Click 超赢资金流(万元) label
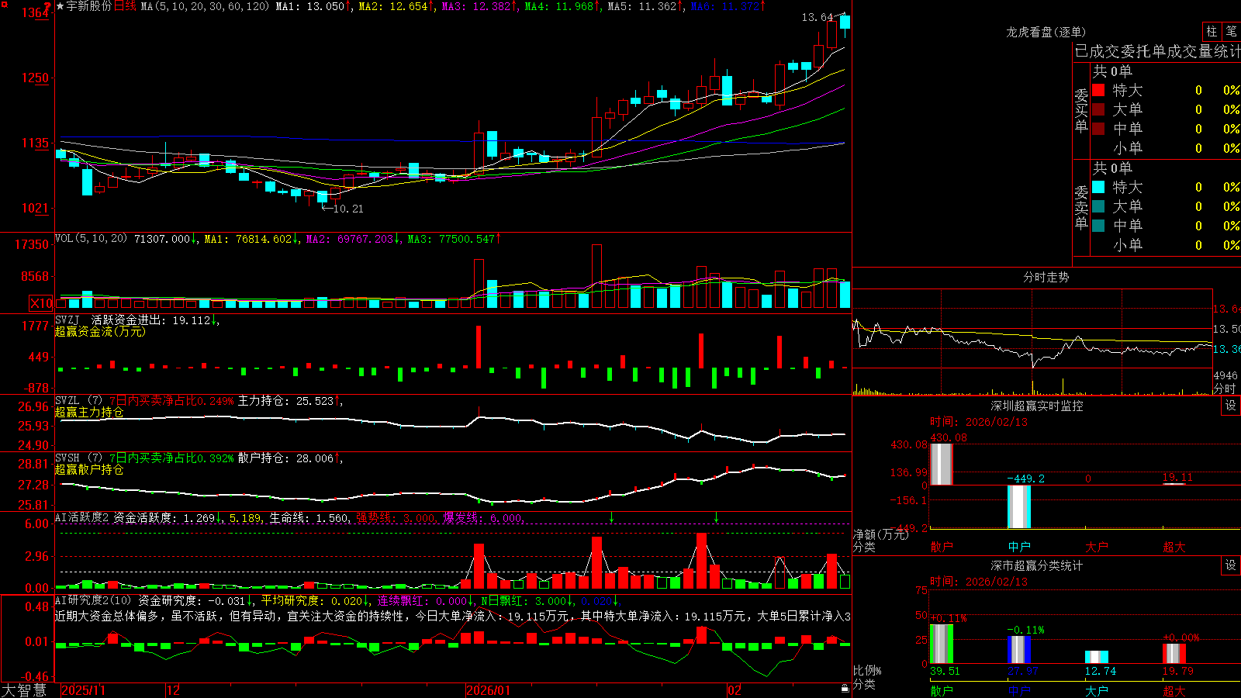Viewport: 1241px width, 698px height. pyautogui.click(x=100, y=331)
